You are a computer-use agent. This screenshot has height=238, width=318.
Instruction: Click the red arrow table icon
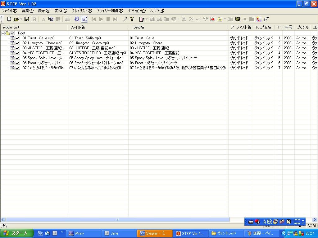click(212, 19)
